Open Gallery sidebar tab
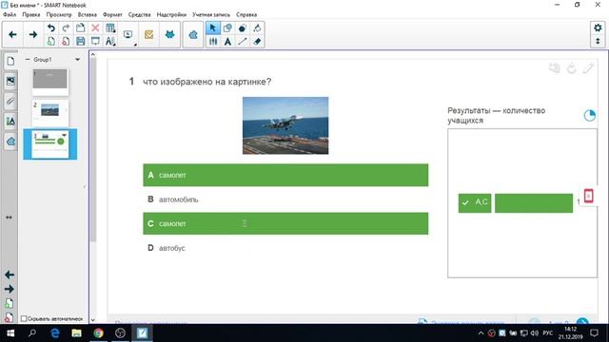609x342 pixels. click(10, 81)
